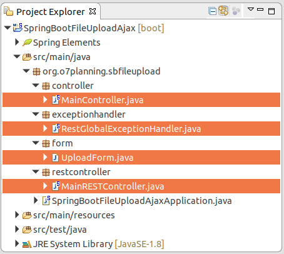Select UploadForm.java in form package
This screenshot has height=254, width=284.
point(141,158)
